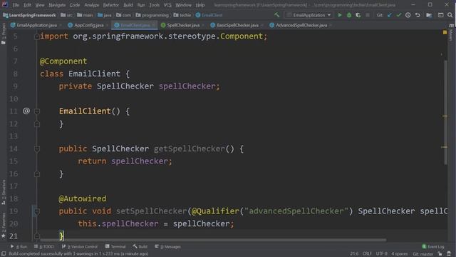456x257 pixels.
Task: Open Messages tool window
Action: coord(168,246)
